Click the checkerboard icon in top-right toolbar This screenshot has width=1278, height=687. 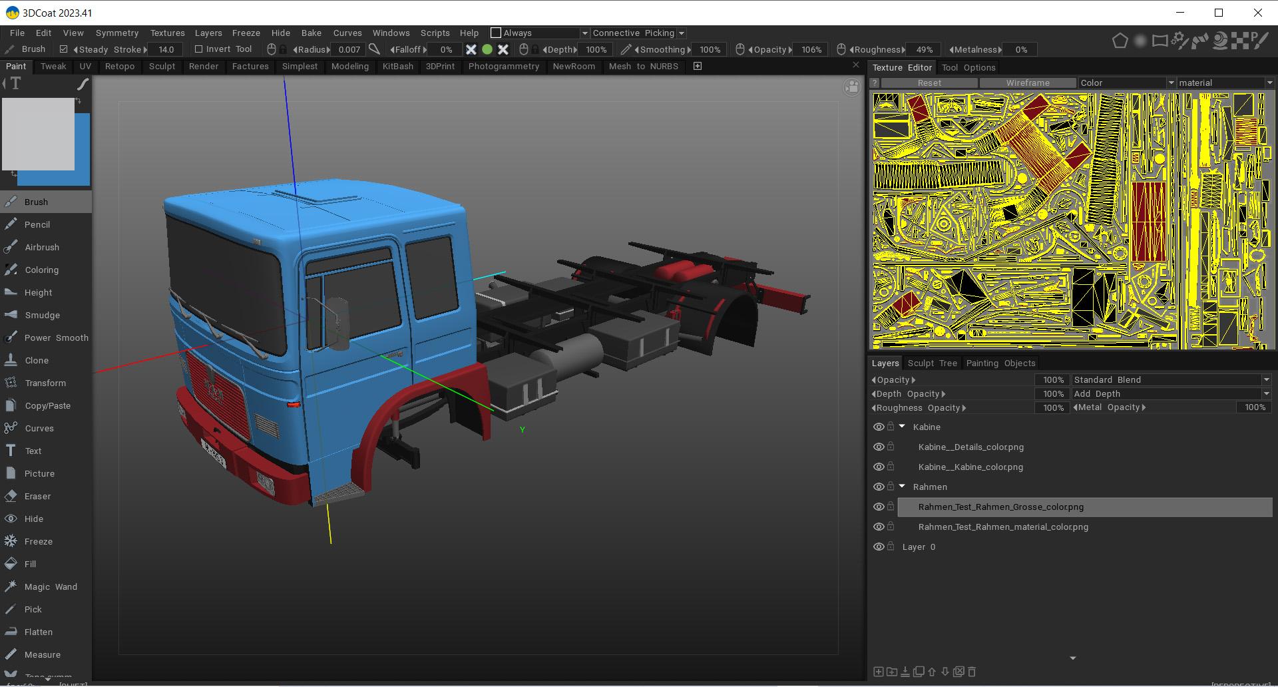(1240, 41)
